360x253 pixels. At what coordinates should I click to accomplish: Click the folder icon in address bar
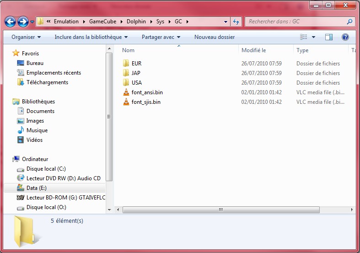tap(40, 22)
